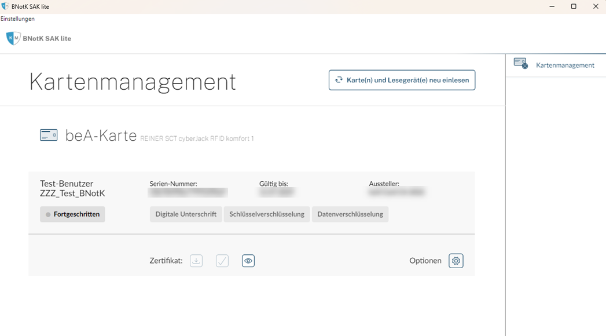This screenshot has width=606, height=336.
Task: Select the Schlüsselverschlüsselung tag
Action: pos(267,214)
